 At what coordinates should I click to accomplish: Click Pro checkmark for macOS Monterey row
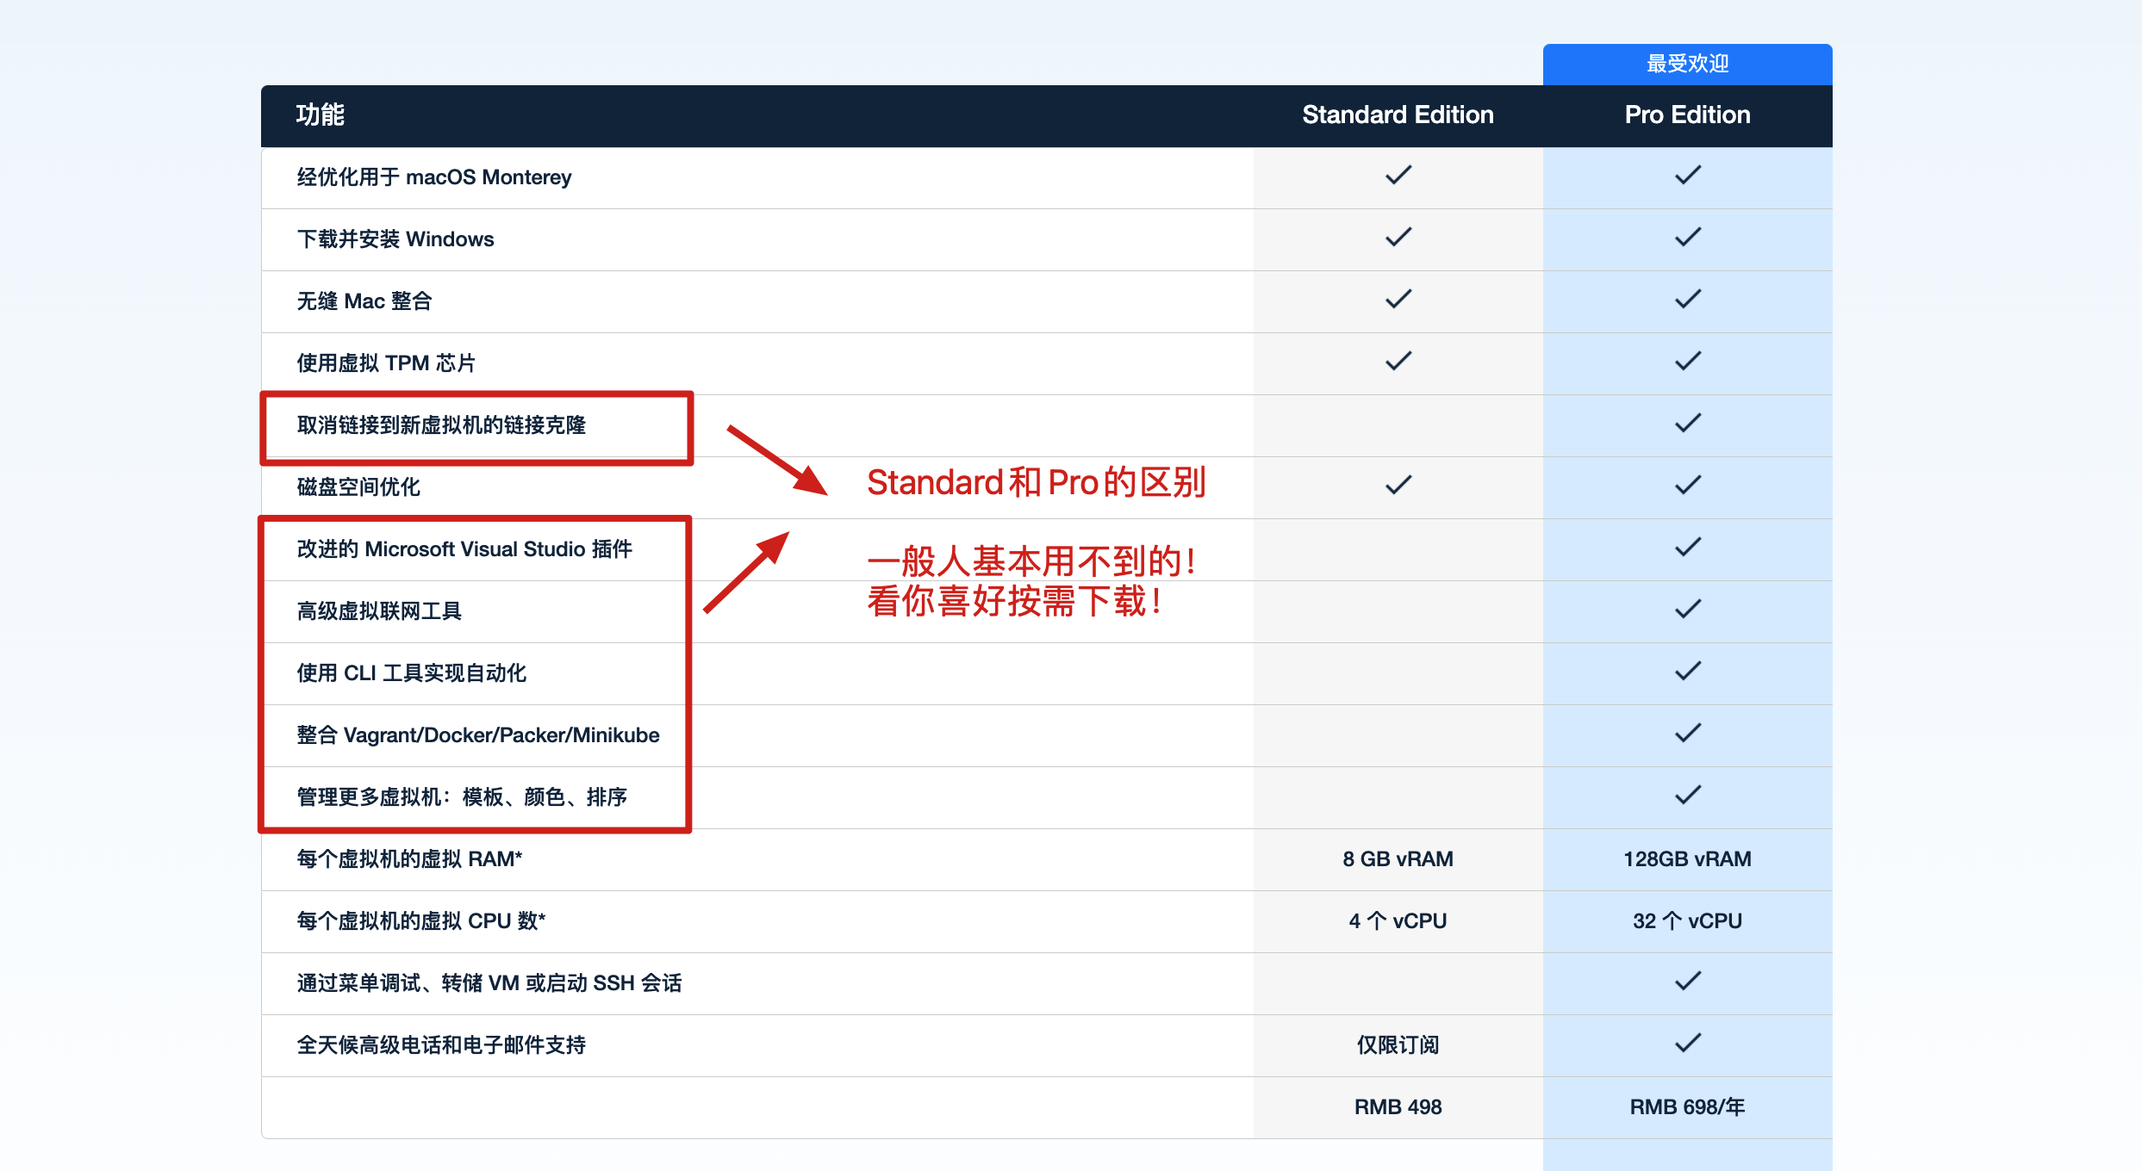[x=1688, y=175]
